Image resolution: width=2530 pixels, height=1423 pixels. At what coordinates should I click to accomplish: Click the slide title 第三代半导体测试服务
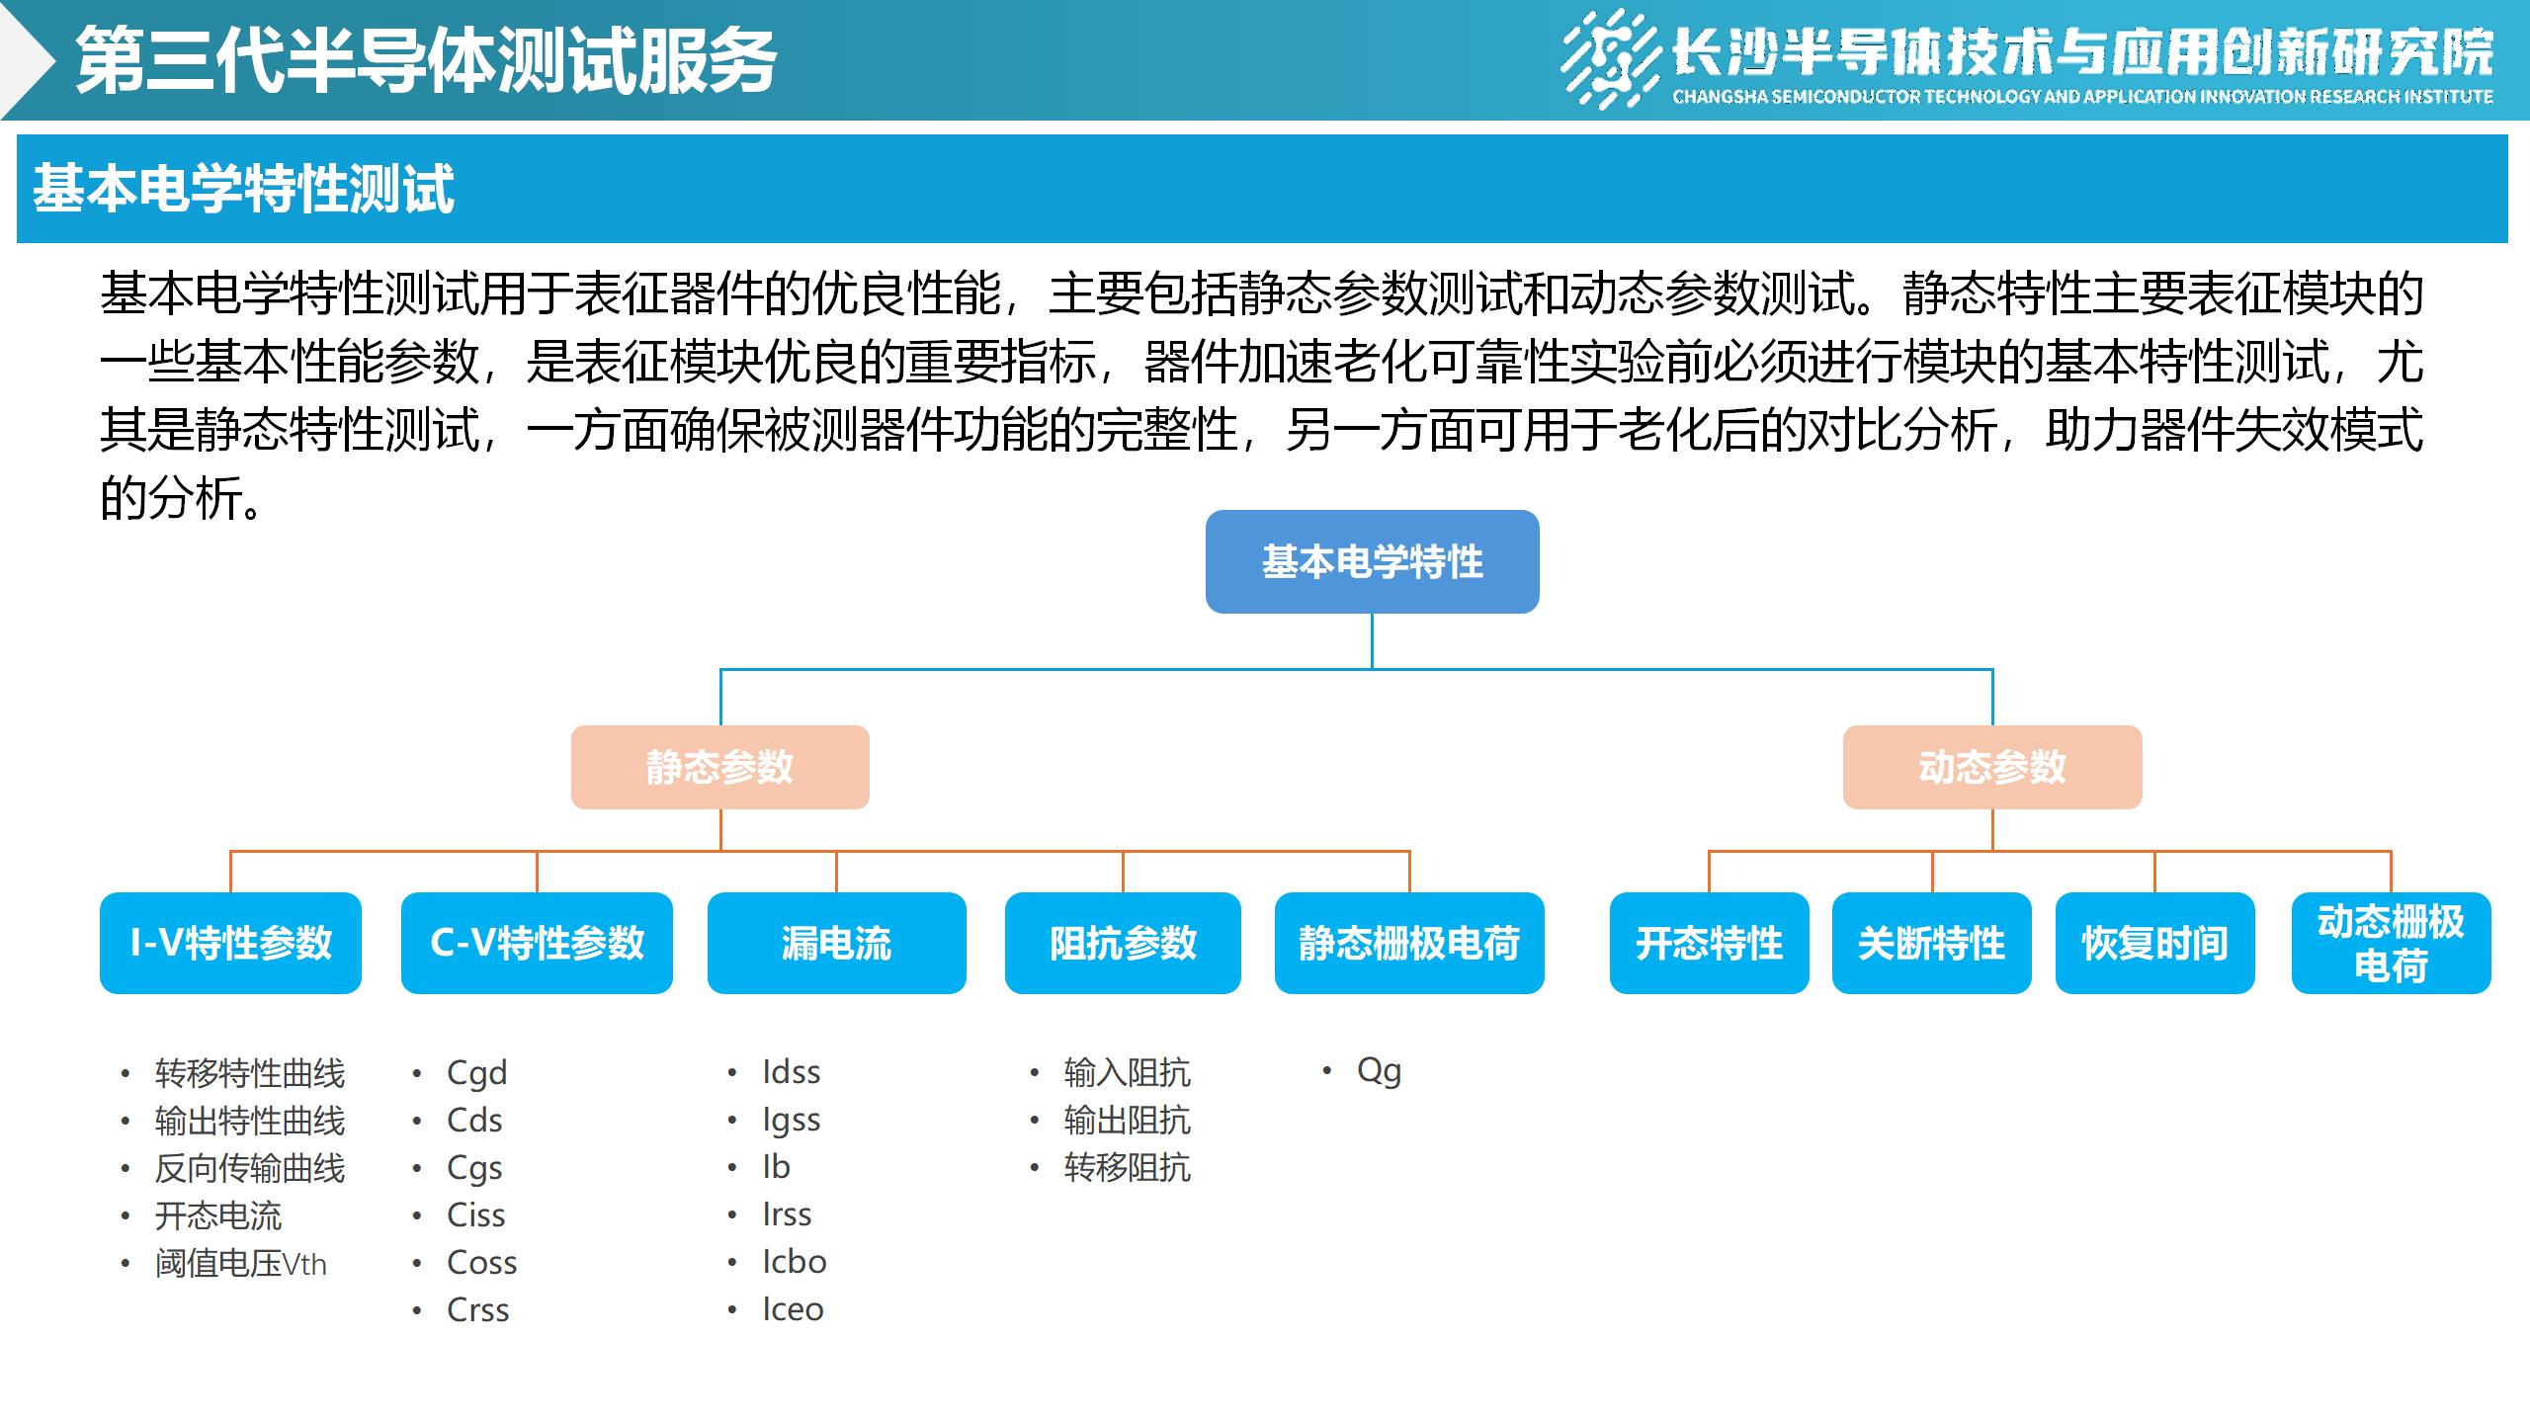(x=426, y=61)
